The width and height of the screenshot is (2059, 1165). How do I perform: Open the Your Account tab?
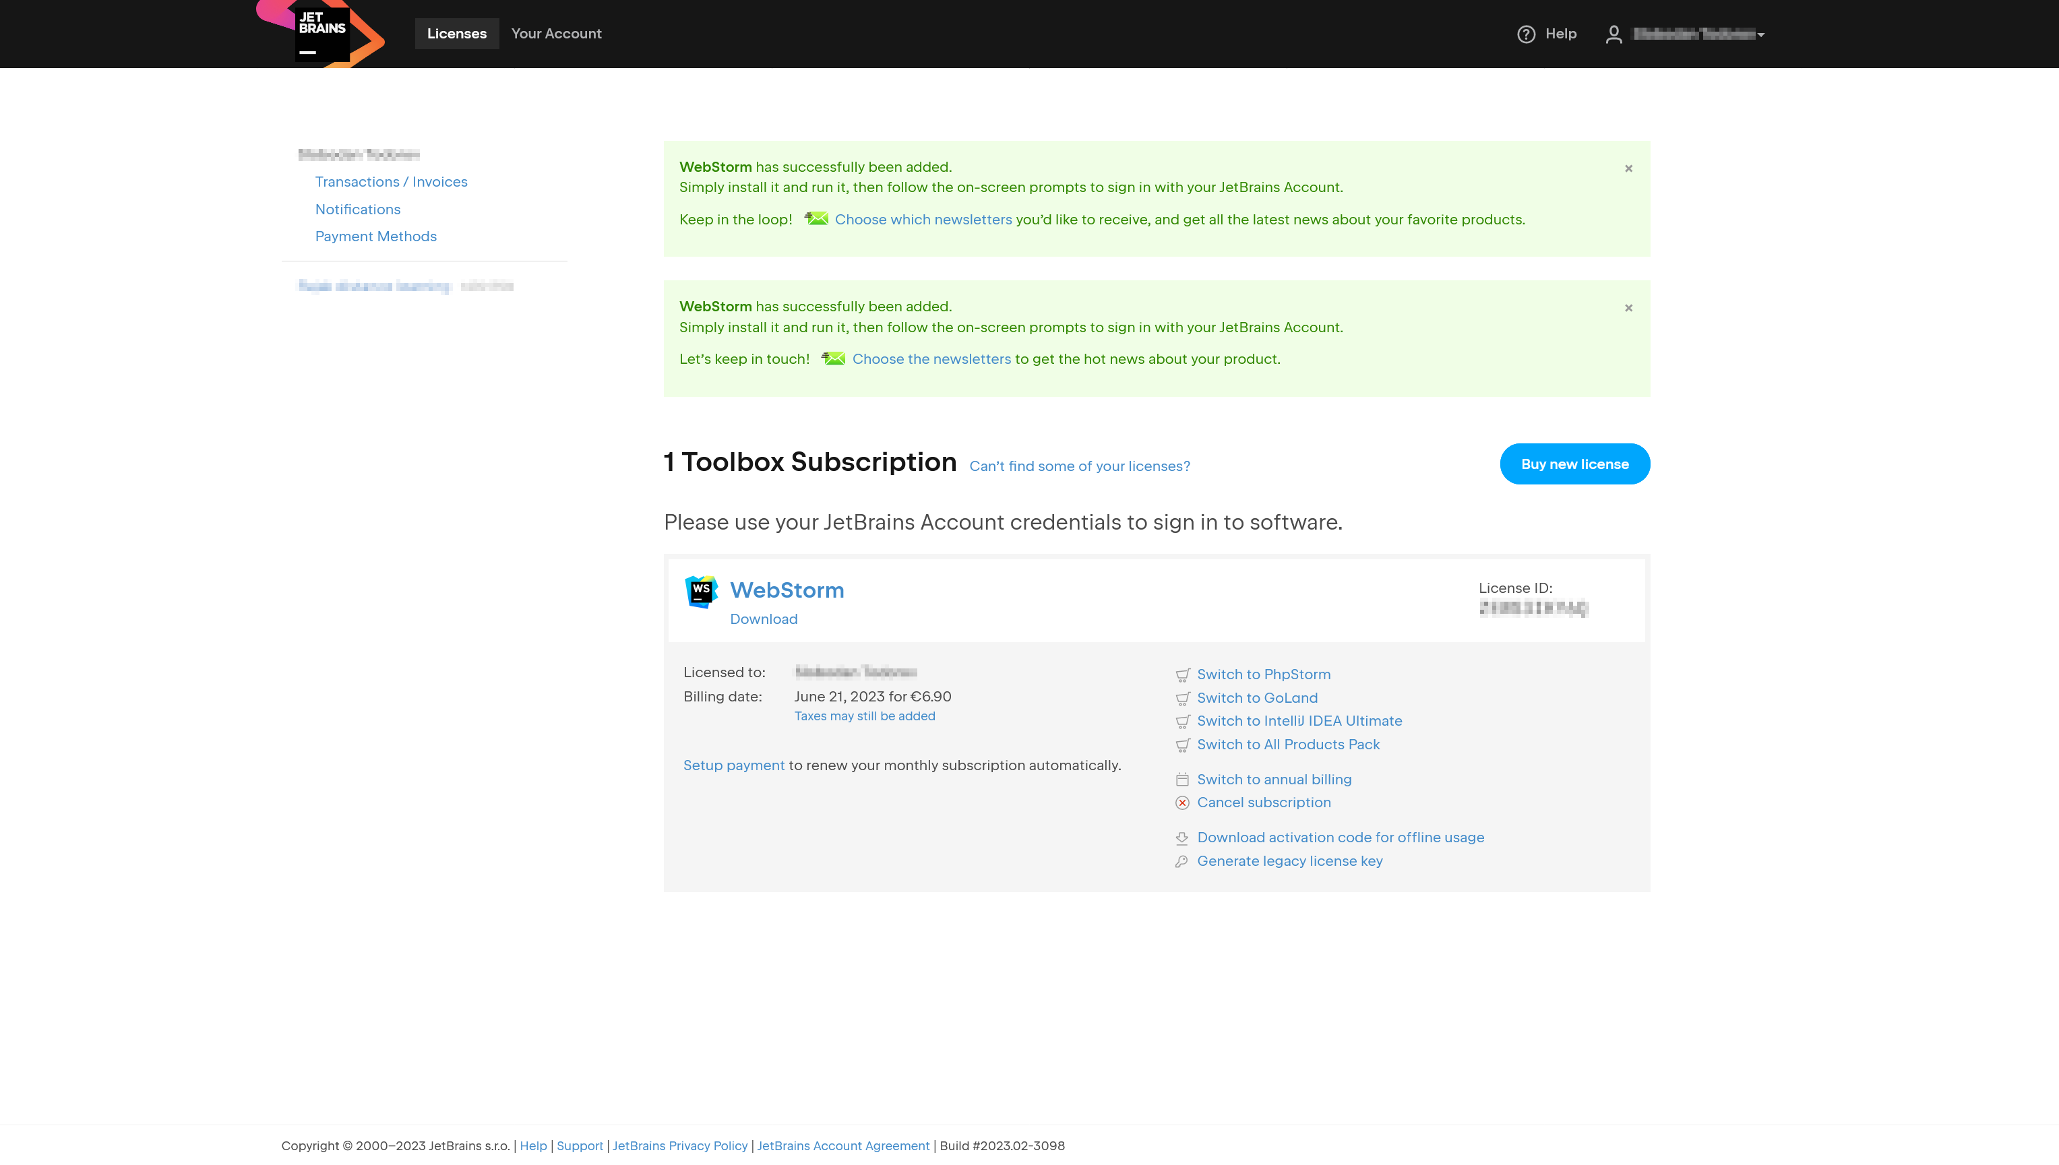point(556,34)
